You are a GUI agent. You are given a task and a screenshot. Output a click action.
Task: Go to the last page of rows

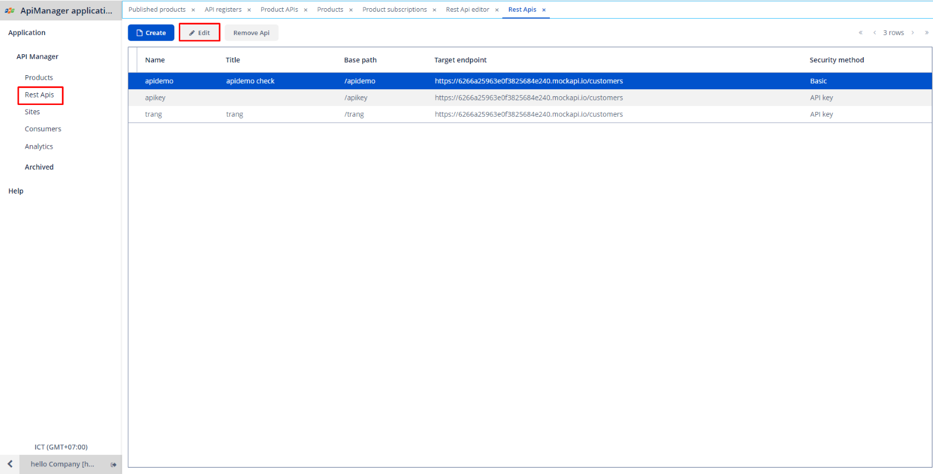coord(927,33)
